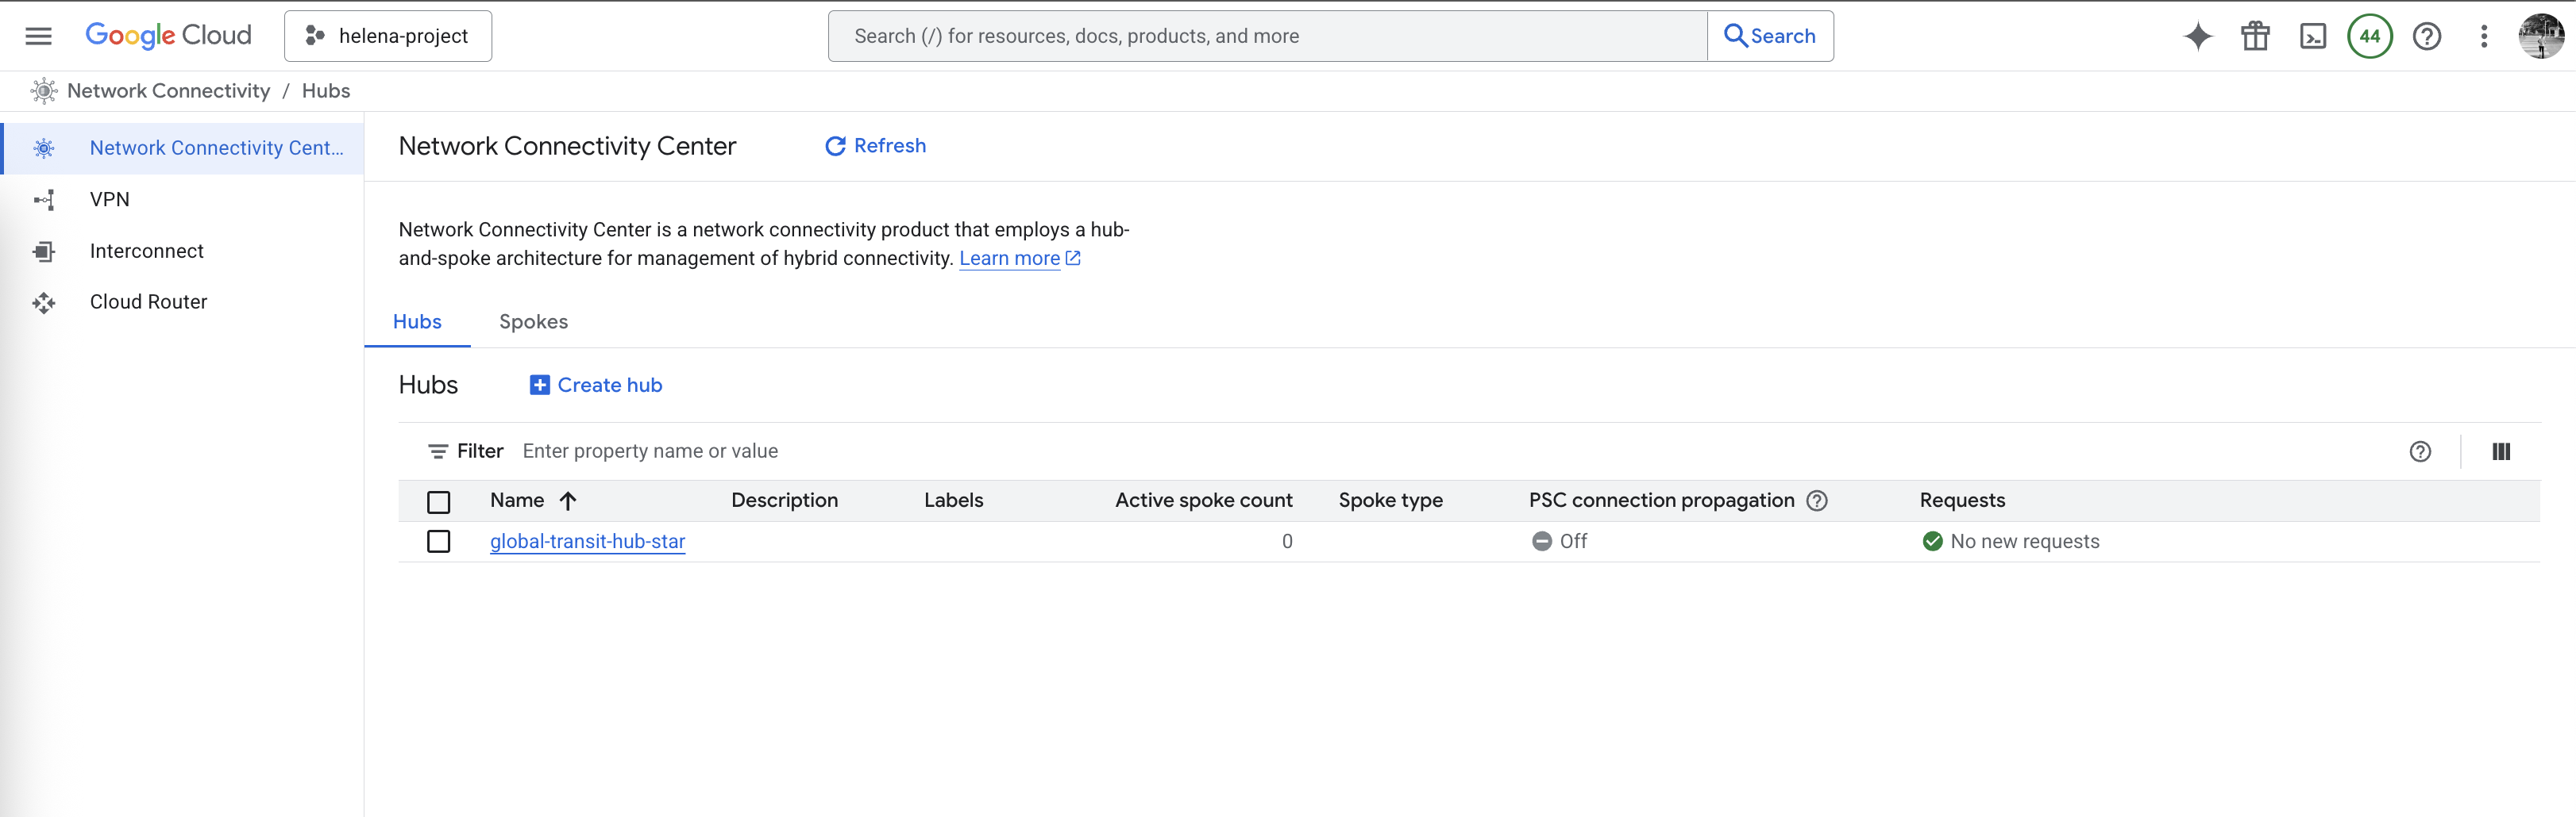Click the Create hub button
2576x817 pixels.
596,385
